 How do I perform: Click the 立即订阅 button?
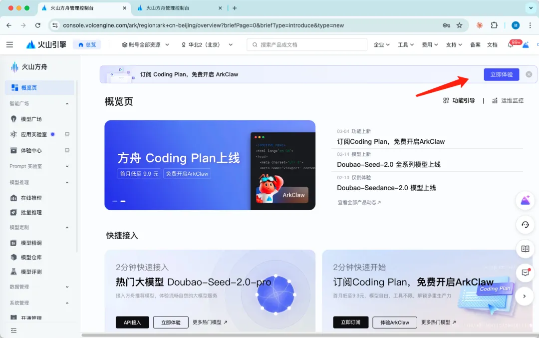click(351, 322)
